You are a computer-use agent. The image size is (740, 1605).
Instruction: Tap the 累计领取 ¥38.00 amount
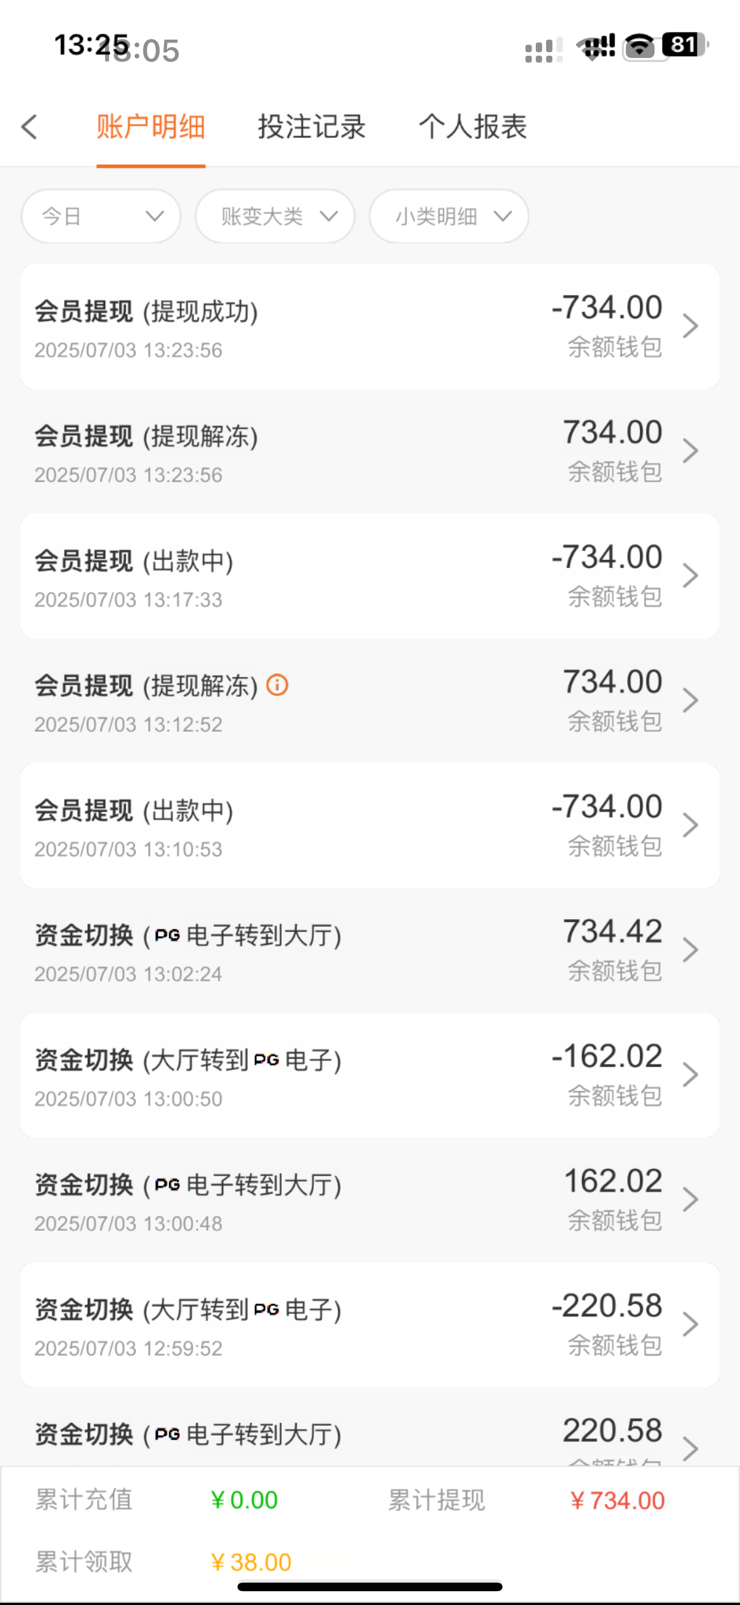[x=251, y=1562]
